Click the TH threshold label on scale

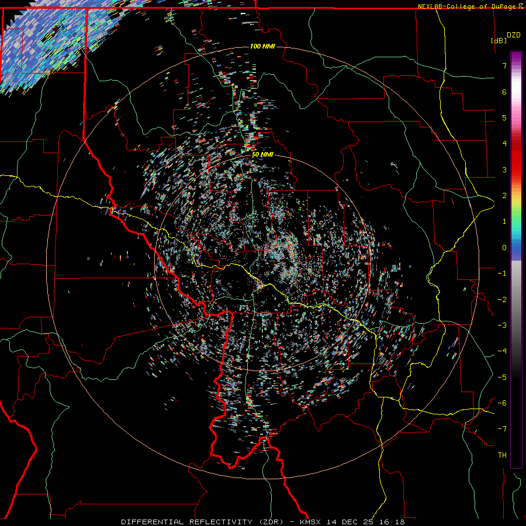pyautogui.click(x=502, y=455)
